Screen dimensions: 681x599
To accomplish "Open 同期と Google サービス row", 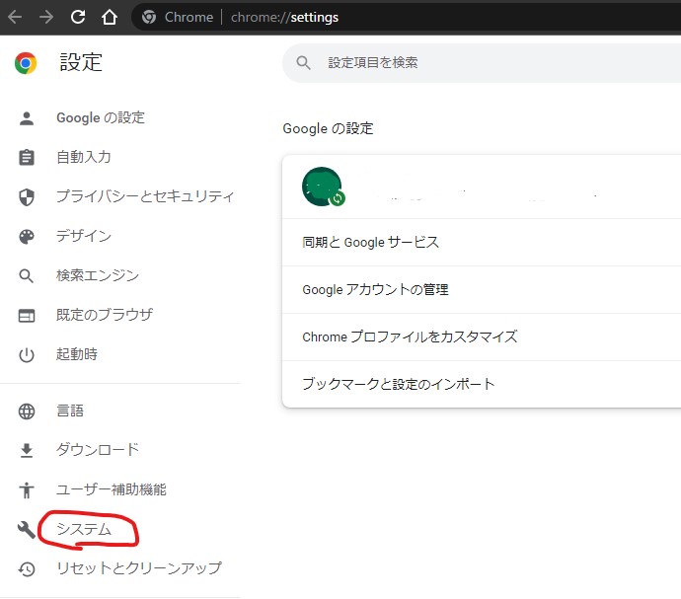I will click(x=482, y=243).
